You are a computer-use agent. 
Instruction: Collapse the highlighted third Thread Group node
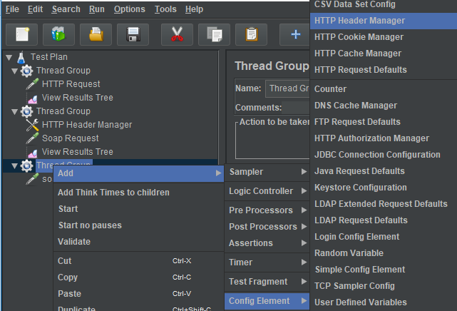pos(14,166)
